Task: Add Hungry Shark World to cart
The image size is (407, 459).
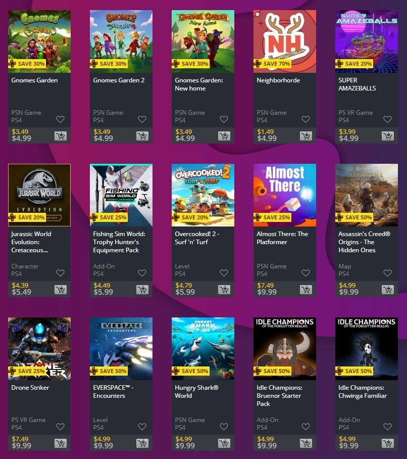Action: coord(224,443)
